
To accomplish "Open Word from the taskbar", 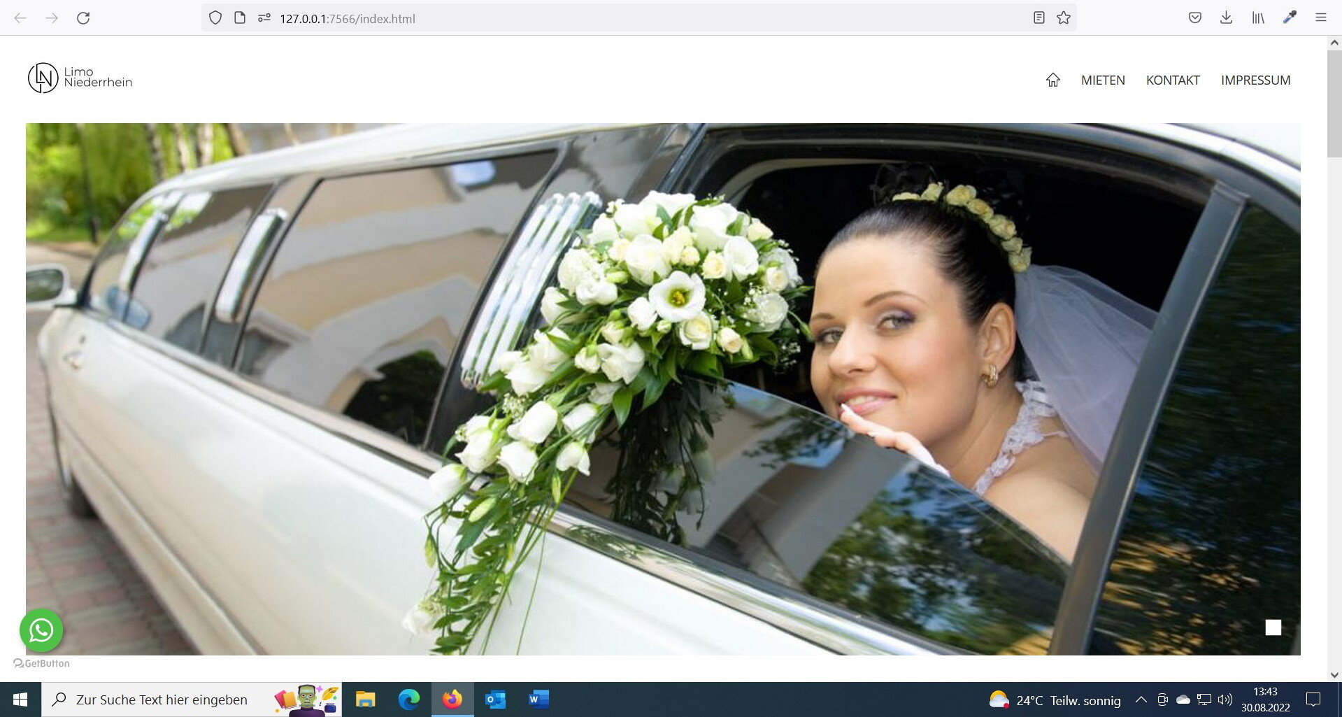I will 539,700.
